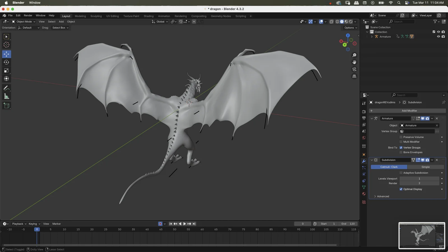This screenshot has width=448, height=252.
Task: Play the animation in the timeline
Action: tap(184, 224)
